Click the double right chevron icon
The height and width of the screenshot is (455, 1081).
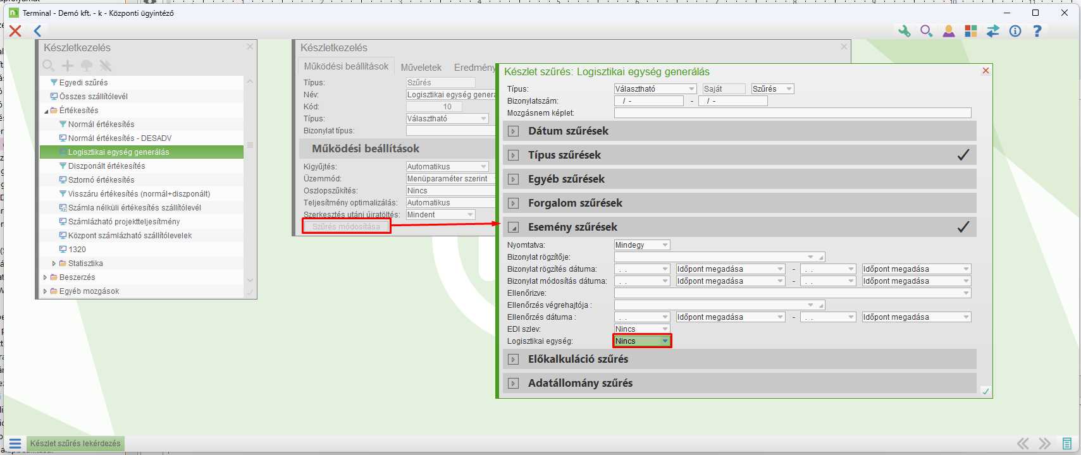1045,444
